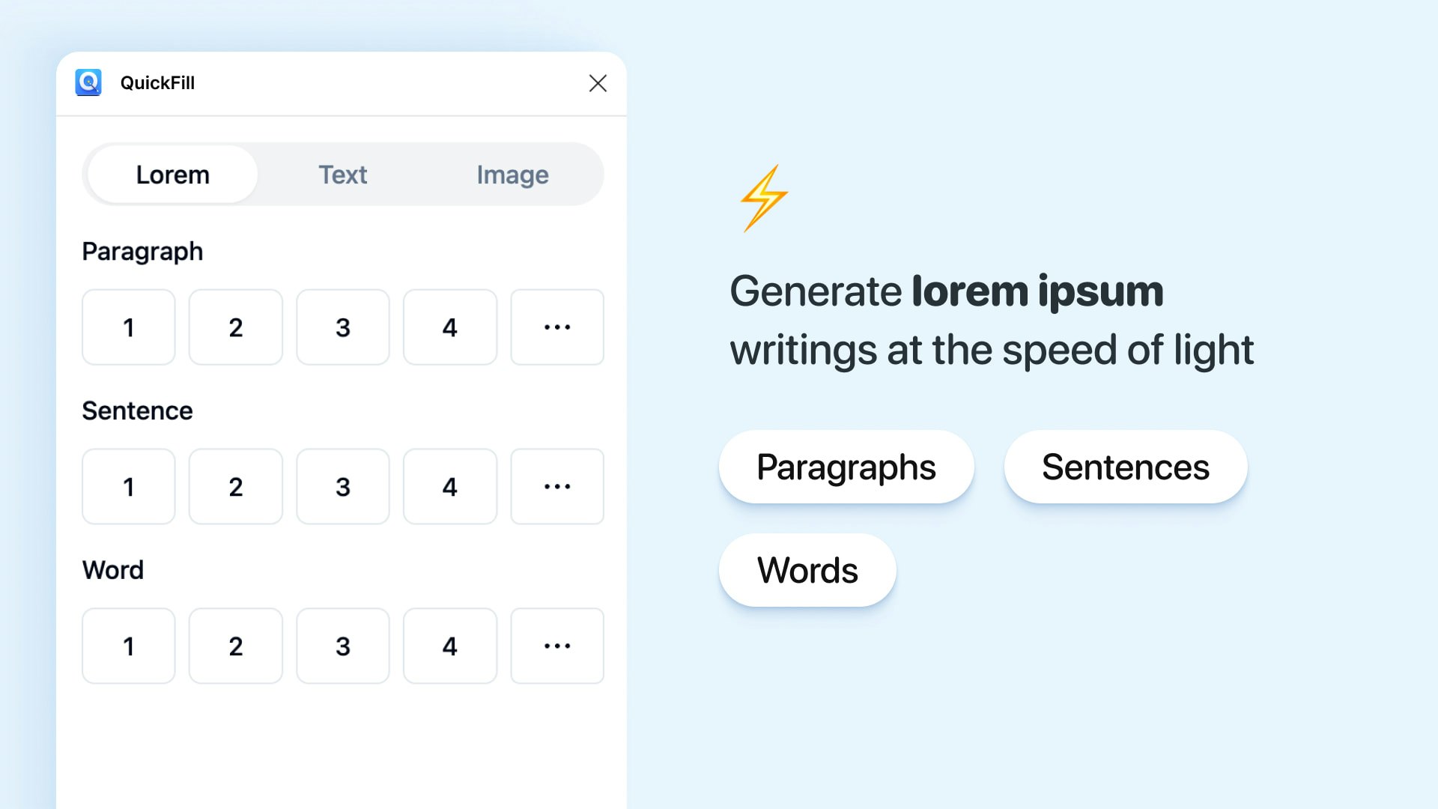
Task: Generate 4 sentences of lorem ipsum
Action: coord(450,487)
